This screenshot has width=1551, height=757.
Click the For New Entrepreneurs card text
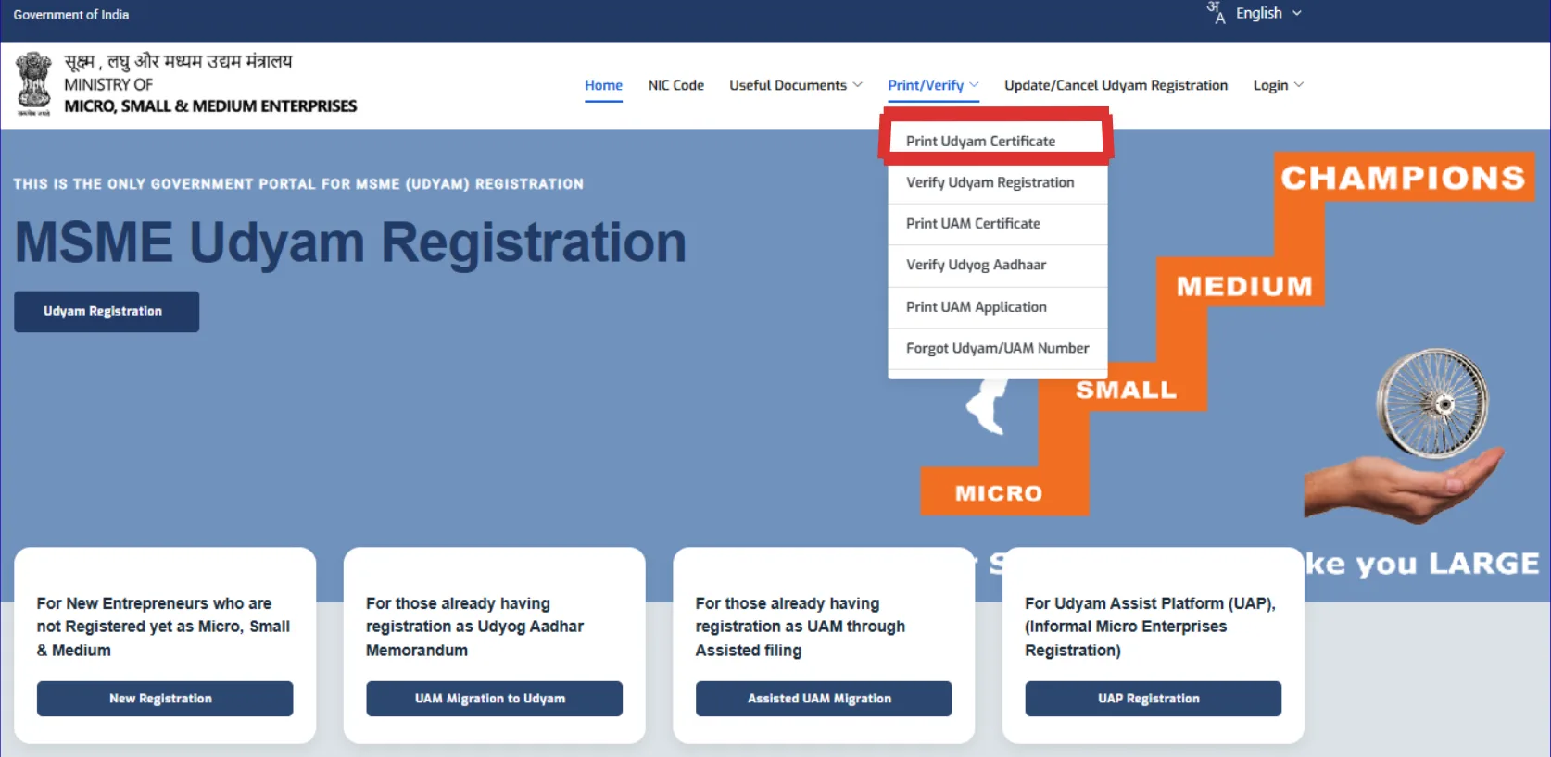(163, 627)
